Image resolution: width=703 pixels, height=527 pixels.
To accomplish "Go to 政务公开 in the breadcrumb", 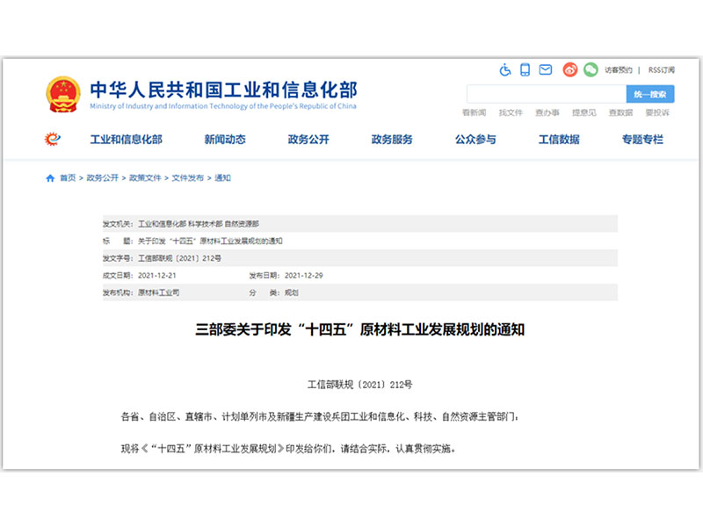I will 102,178.
